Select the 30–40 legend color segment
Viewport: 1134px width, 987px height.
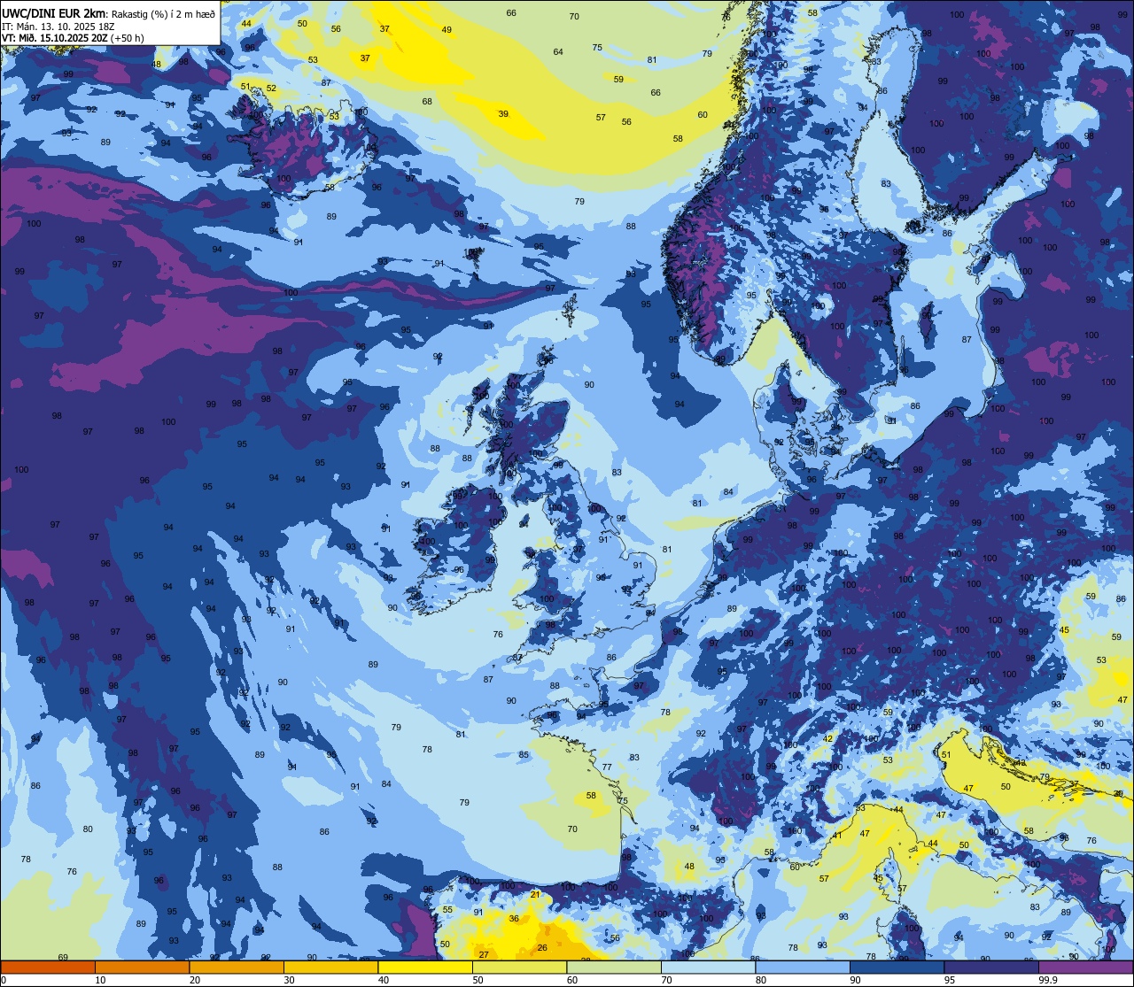330,967
